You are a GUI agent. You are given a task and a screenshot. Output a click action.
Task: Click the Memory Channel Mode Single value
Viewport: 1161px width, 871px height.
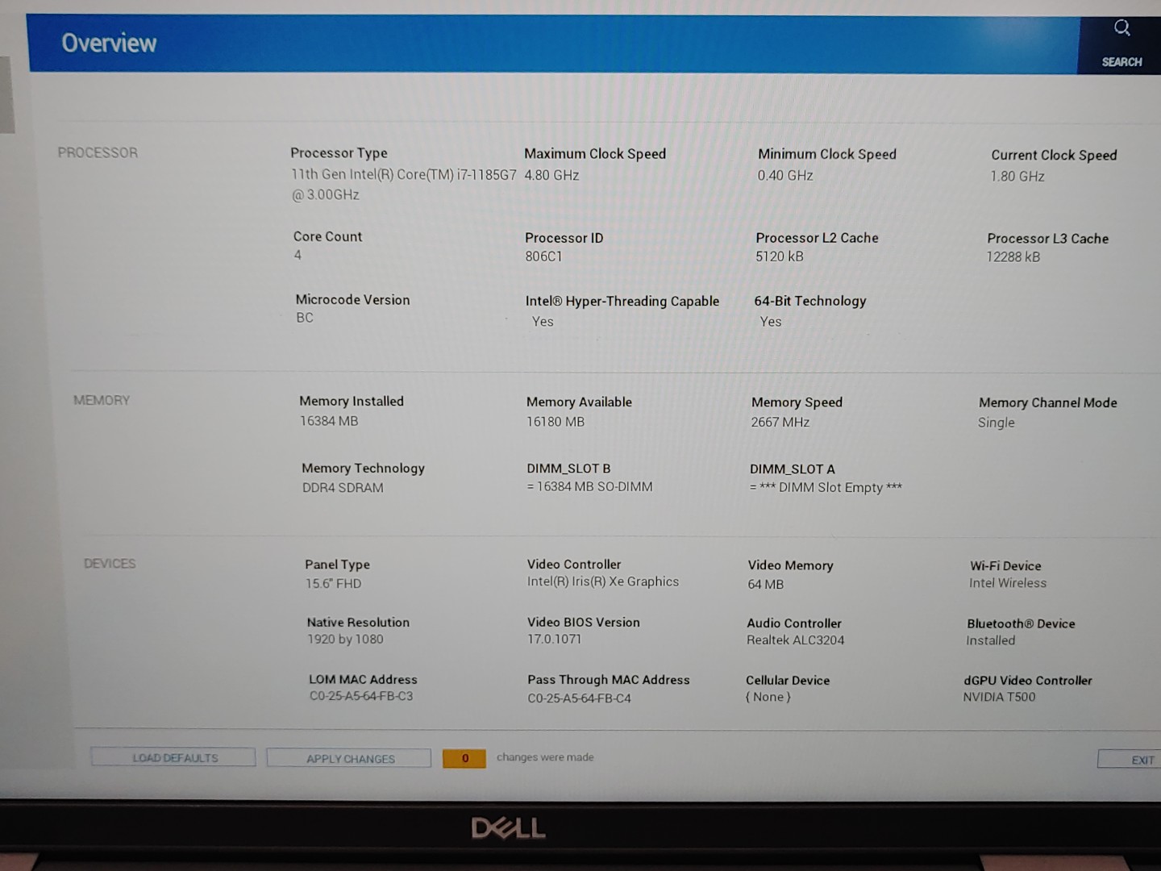[x=996, y=423]
